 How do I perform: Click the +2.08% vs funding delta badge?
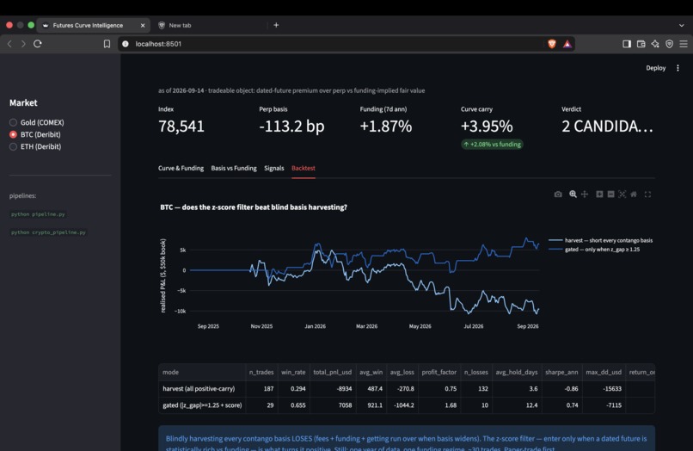492,145
